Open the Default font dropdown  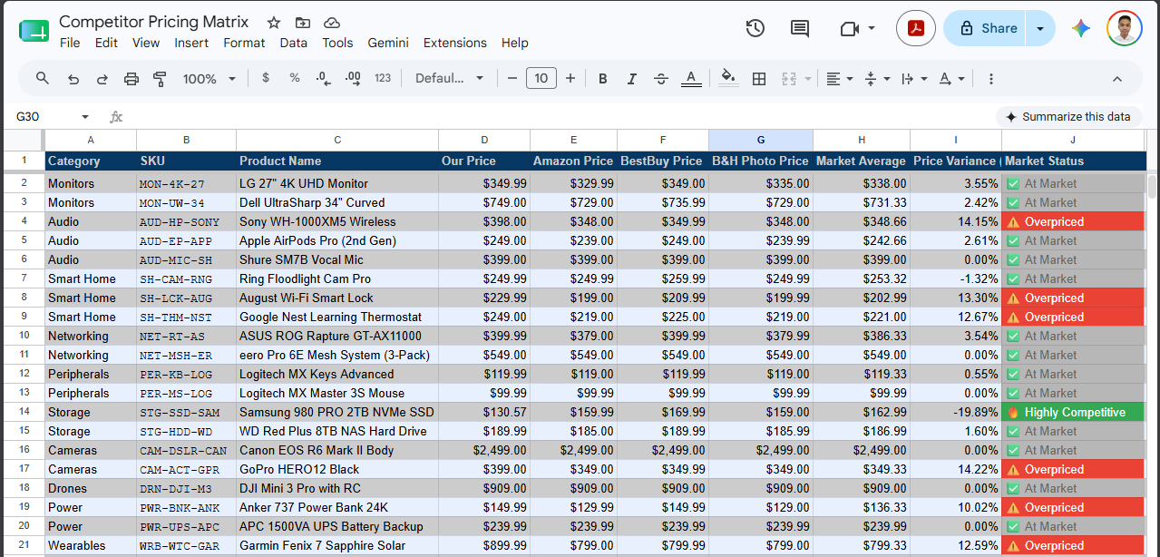pos(450,79)
